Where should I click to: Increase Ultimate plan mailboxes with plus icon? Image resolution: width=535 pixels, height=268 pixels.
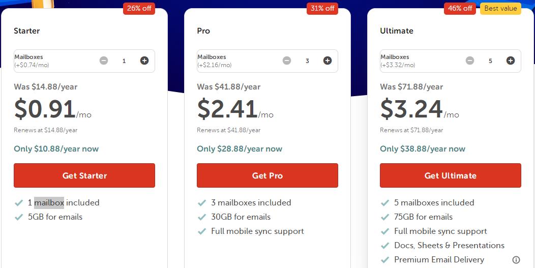[511, 61]
